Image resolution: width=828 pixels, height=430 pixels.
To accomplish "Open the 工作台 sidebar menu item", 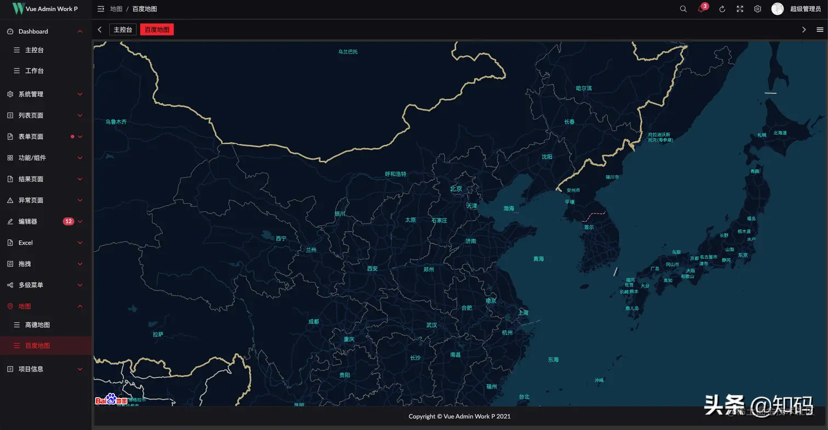I will [45, 71].
